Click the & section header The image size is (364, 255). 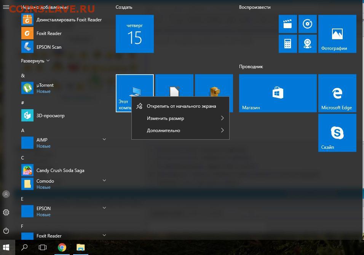pyautogui.click(x=23, y=75)
